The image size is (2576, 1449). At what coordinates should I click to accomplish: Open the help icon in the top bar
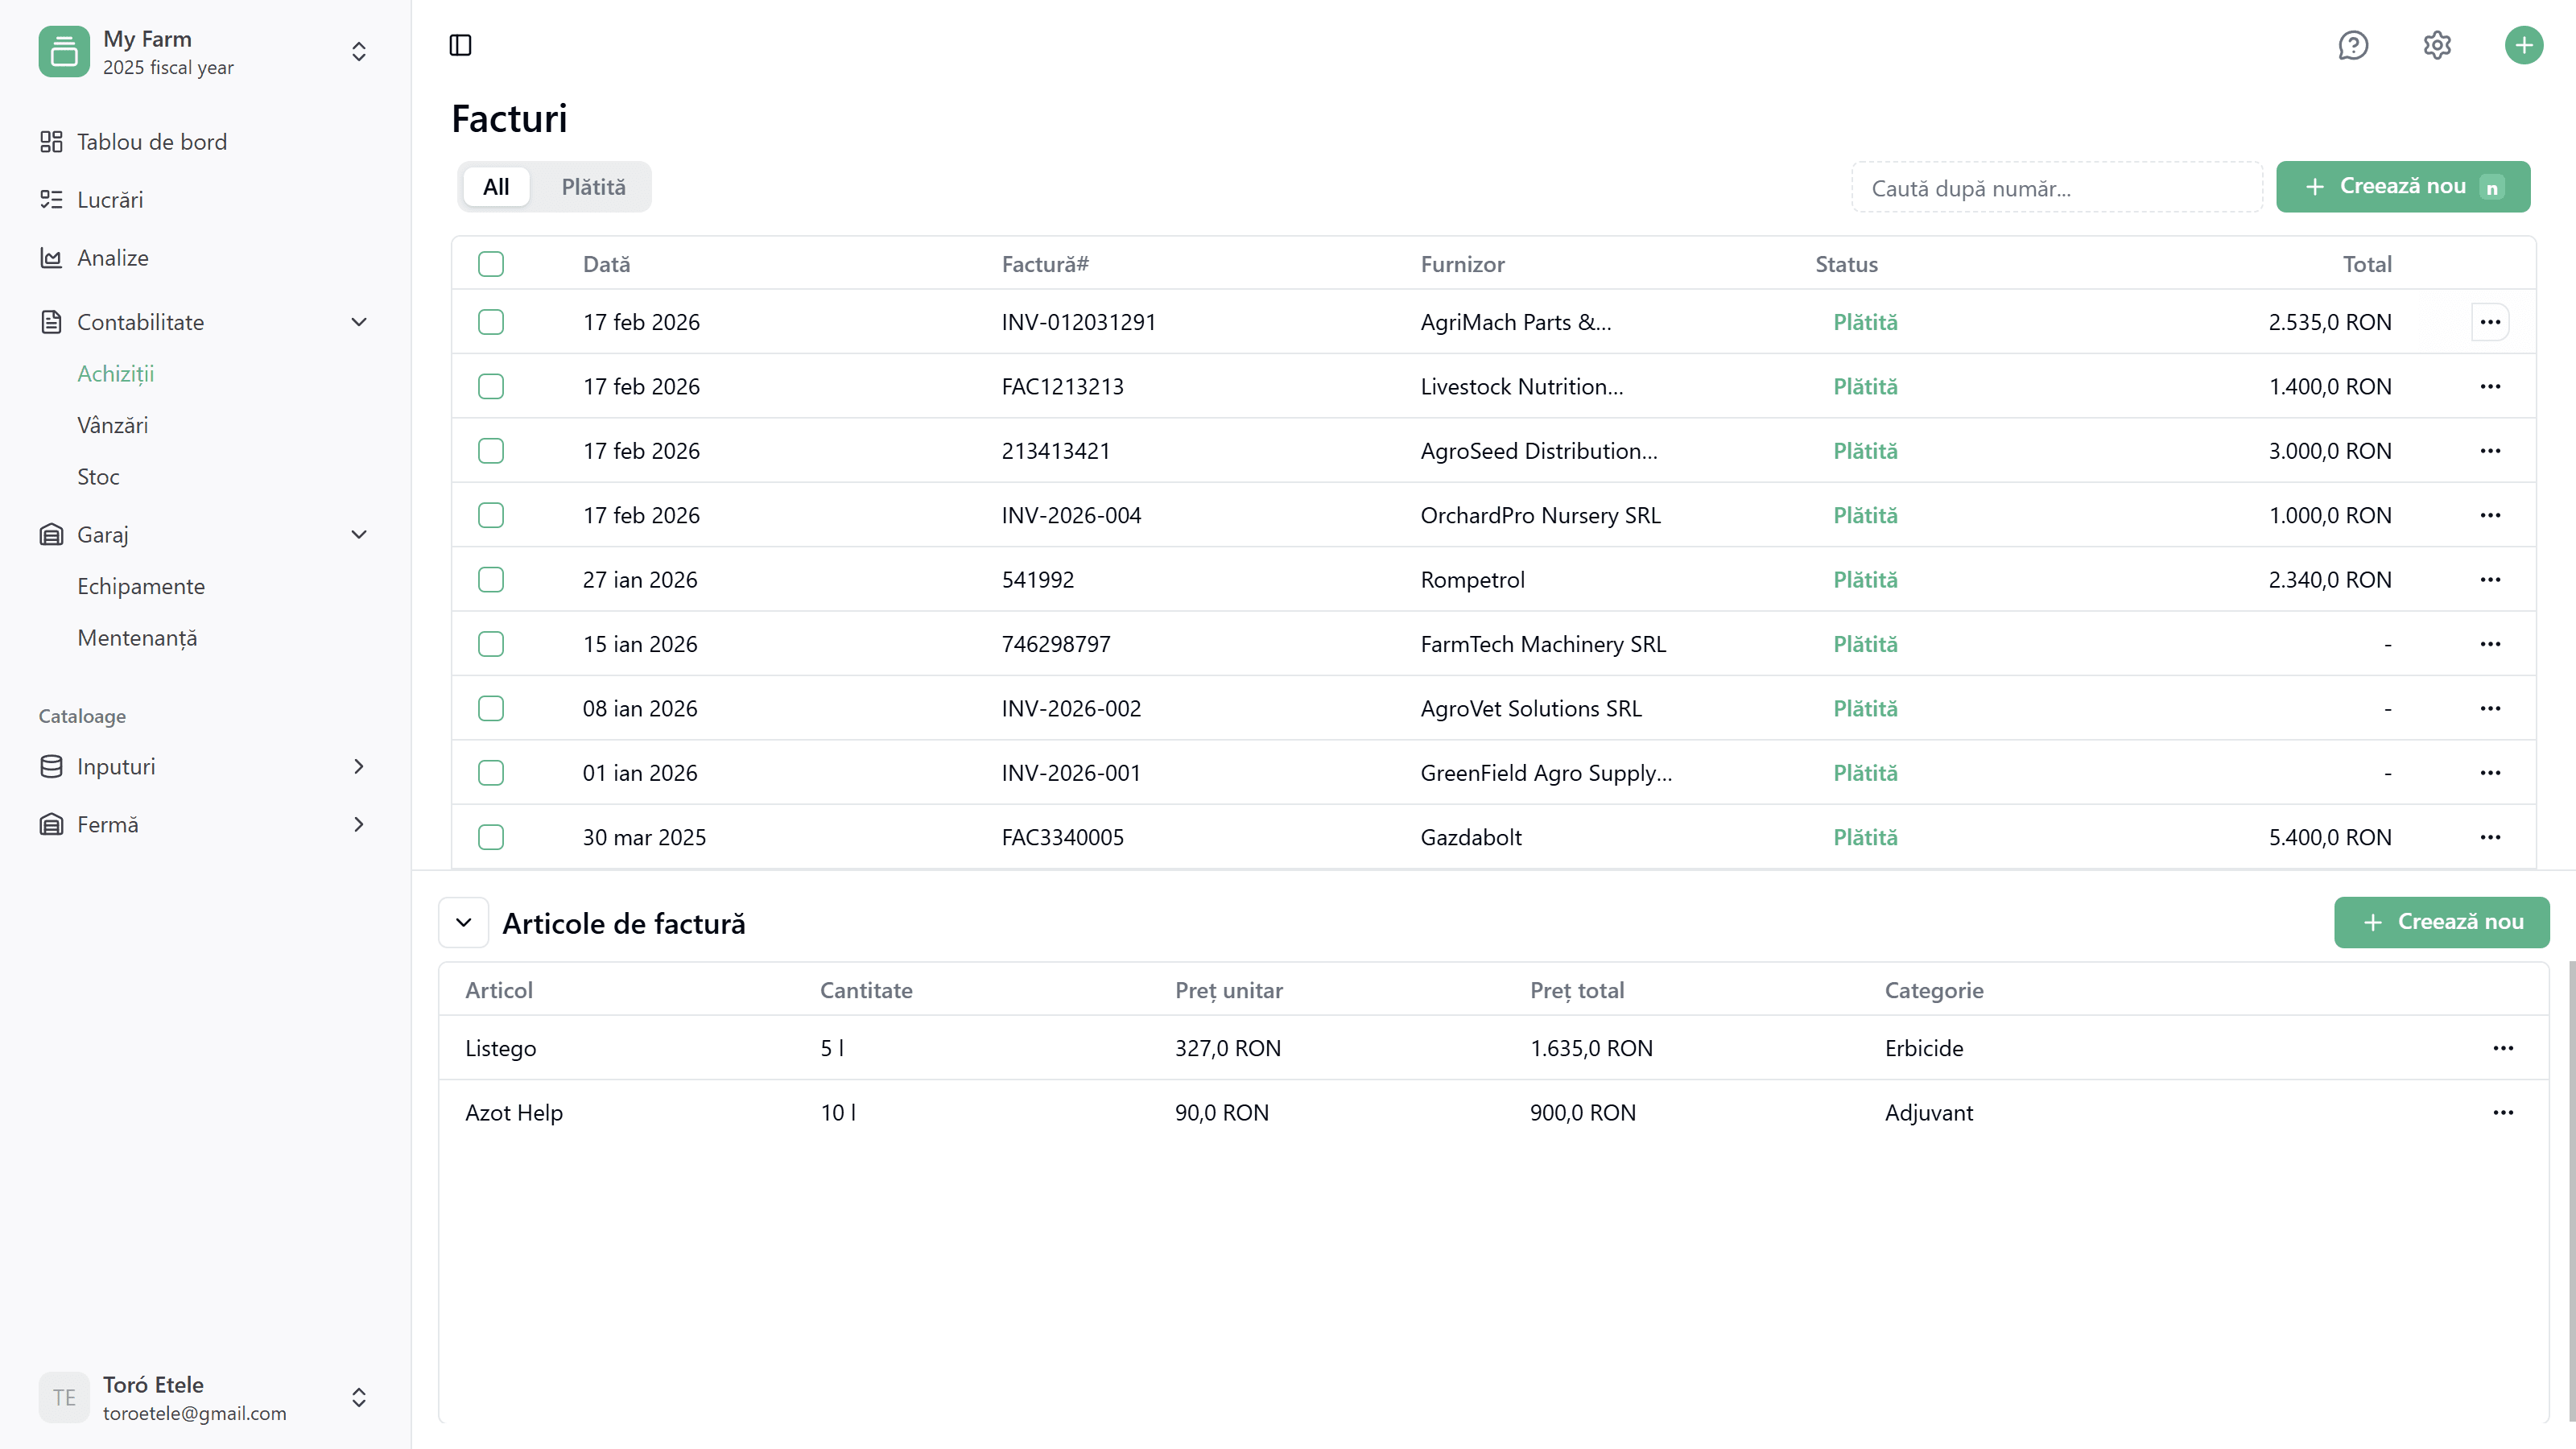(2354, 45)
